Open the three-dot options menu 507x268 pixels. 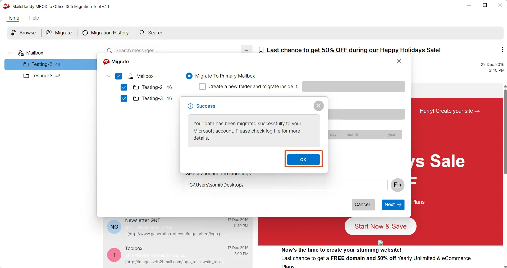point(502,50)
